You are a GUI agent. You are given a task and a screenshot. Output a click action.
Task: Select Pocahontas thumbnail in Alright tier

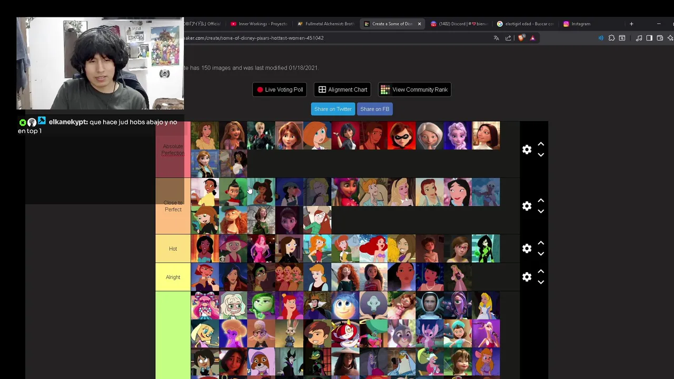[x=401, y=277]
